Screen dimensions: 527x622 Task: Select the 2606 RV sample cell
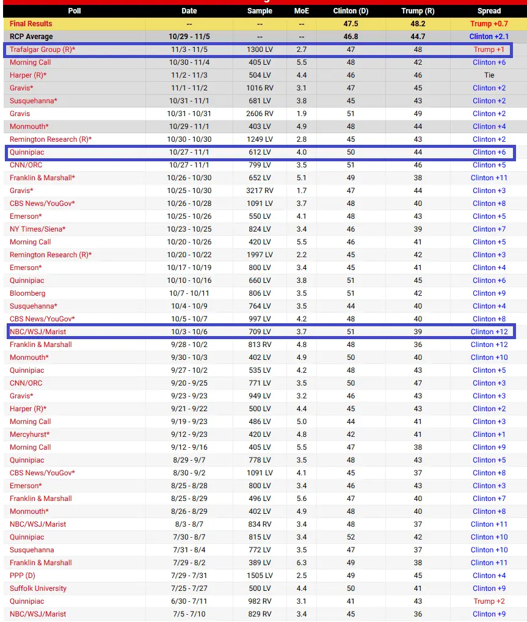tap(260, 114)
